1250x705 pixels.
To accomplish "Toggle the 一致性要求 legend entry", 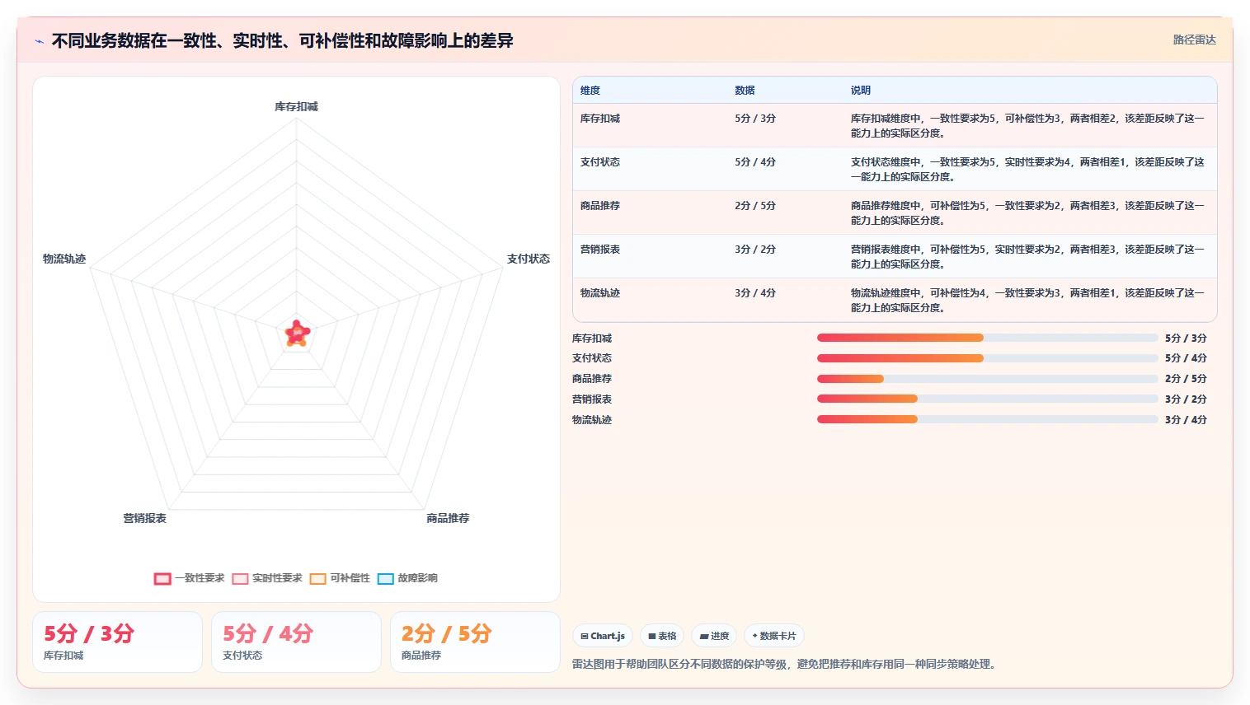I will (190, 578).
